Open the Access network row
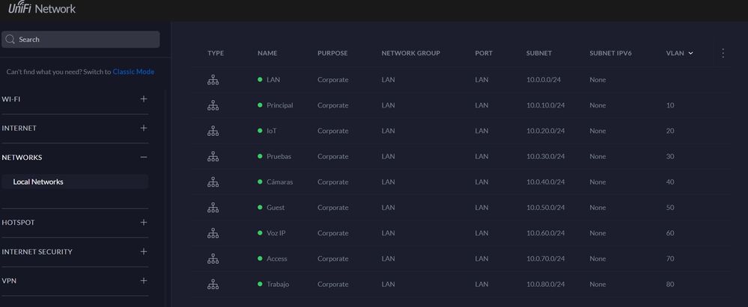Viewport: 748px width, 307px height. point(276,258)
